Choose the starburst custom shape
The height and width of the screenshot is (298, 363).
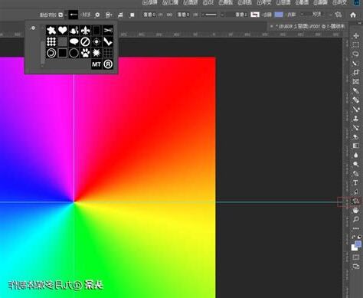pyautogui.click(x=96, y=53)
